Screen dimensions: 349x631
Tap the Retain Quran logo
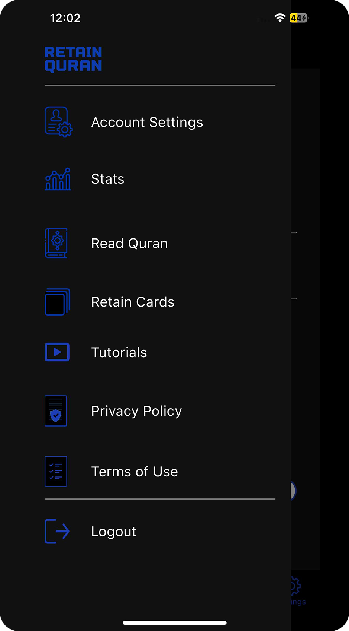[x=73, y=59]
